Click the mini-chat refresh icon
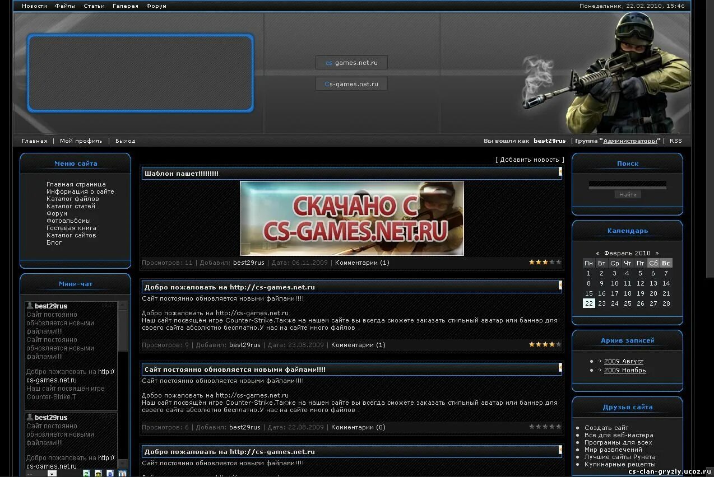 86,473
